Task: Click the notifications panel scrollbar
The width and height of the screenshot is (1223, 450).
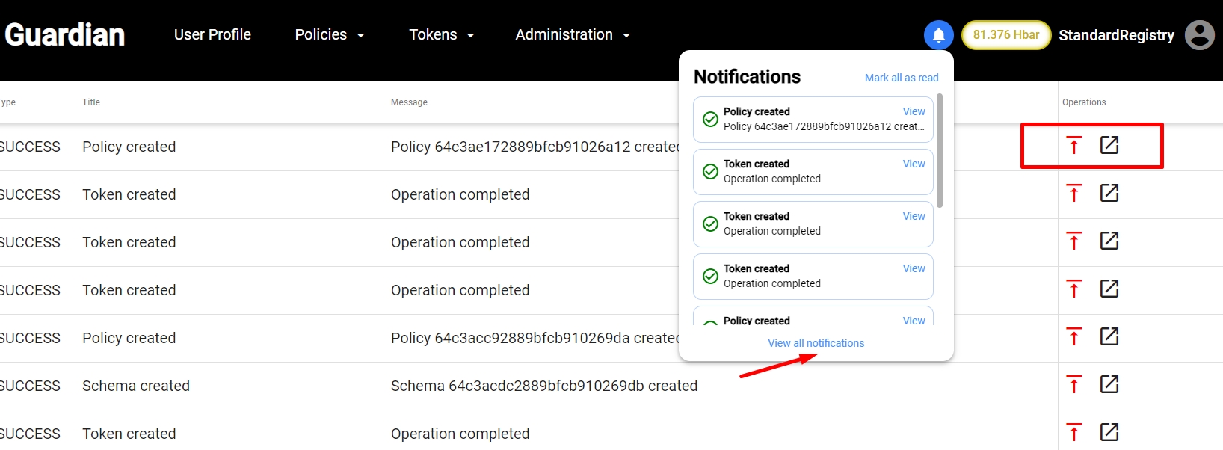Action: point(940,151)
